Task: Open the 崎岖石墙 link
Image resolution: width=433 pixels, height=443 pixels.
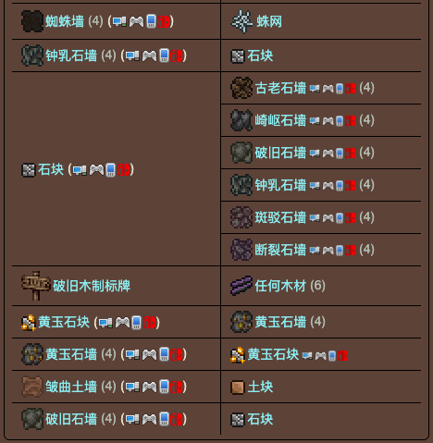Action: [280, 120]
